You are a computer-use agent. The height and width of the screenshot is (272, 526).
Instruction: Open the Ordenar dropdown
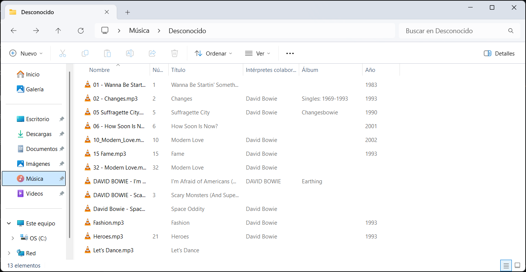213,53
